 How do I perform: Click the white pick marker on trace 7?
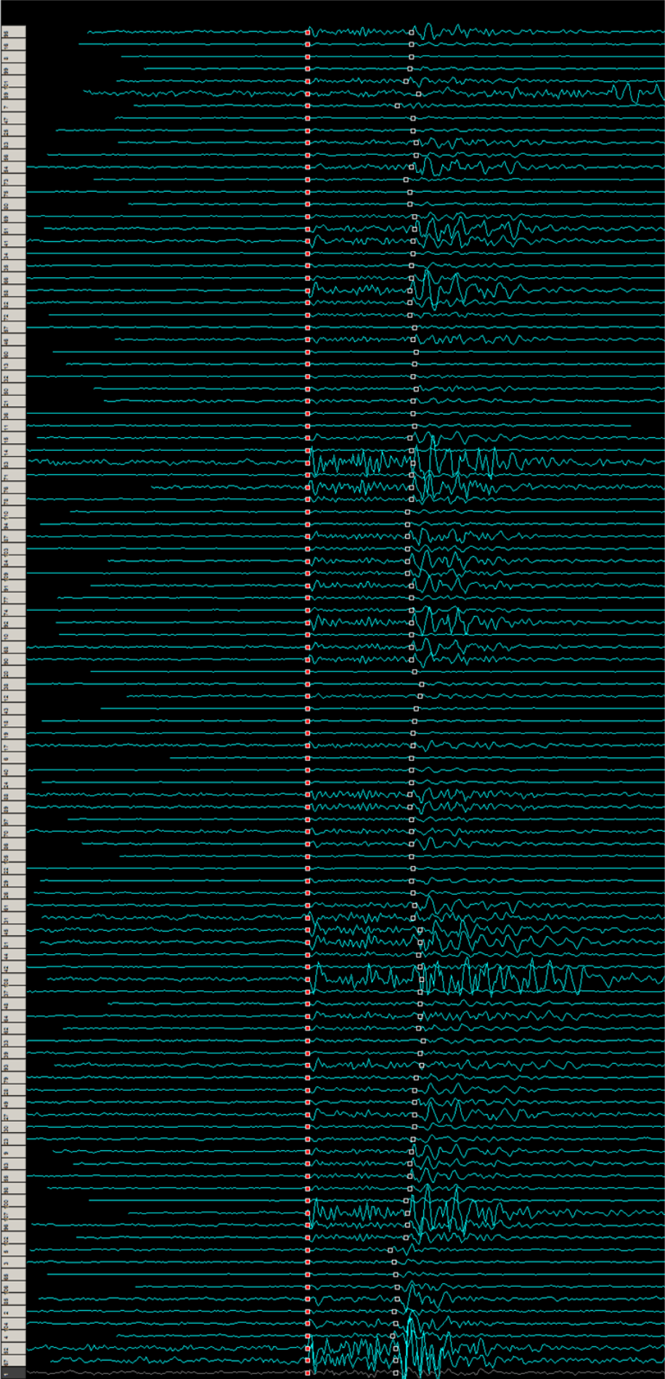pyautogui.click(x=397, y=106)
